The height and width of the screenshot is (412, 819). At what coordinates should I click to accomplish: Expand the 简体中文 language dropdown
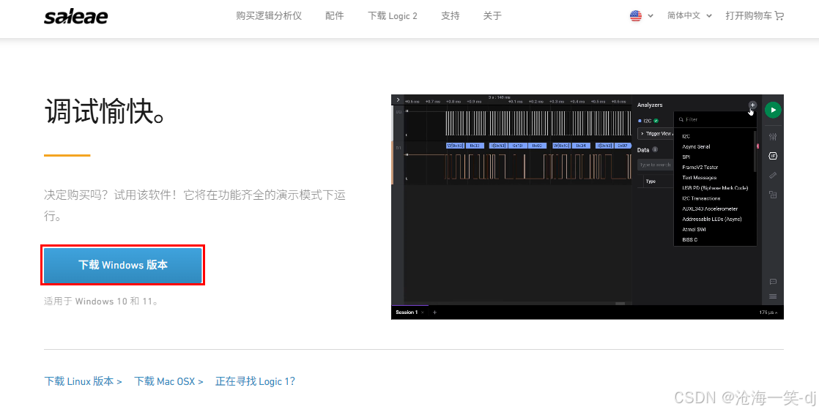pyautogui.click(x=689, y=15)
